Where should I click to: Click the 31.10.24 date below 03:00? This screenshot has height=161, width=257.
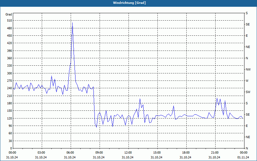(x=41, y=157)
